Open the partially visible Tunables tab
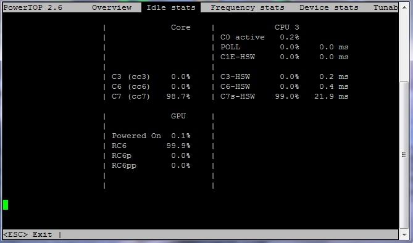Viewport: 413px width, 243px height. [x=386, y=7]
